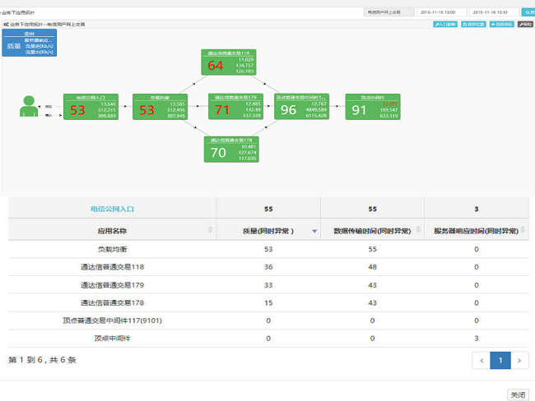This screenshot has width=535, height=401.
Task: Select the 顶点中间件 topology node
Action: (x=374, y=107)
